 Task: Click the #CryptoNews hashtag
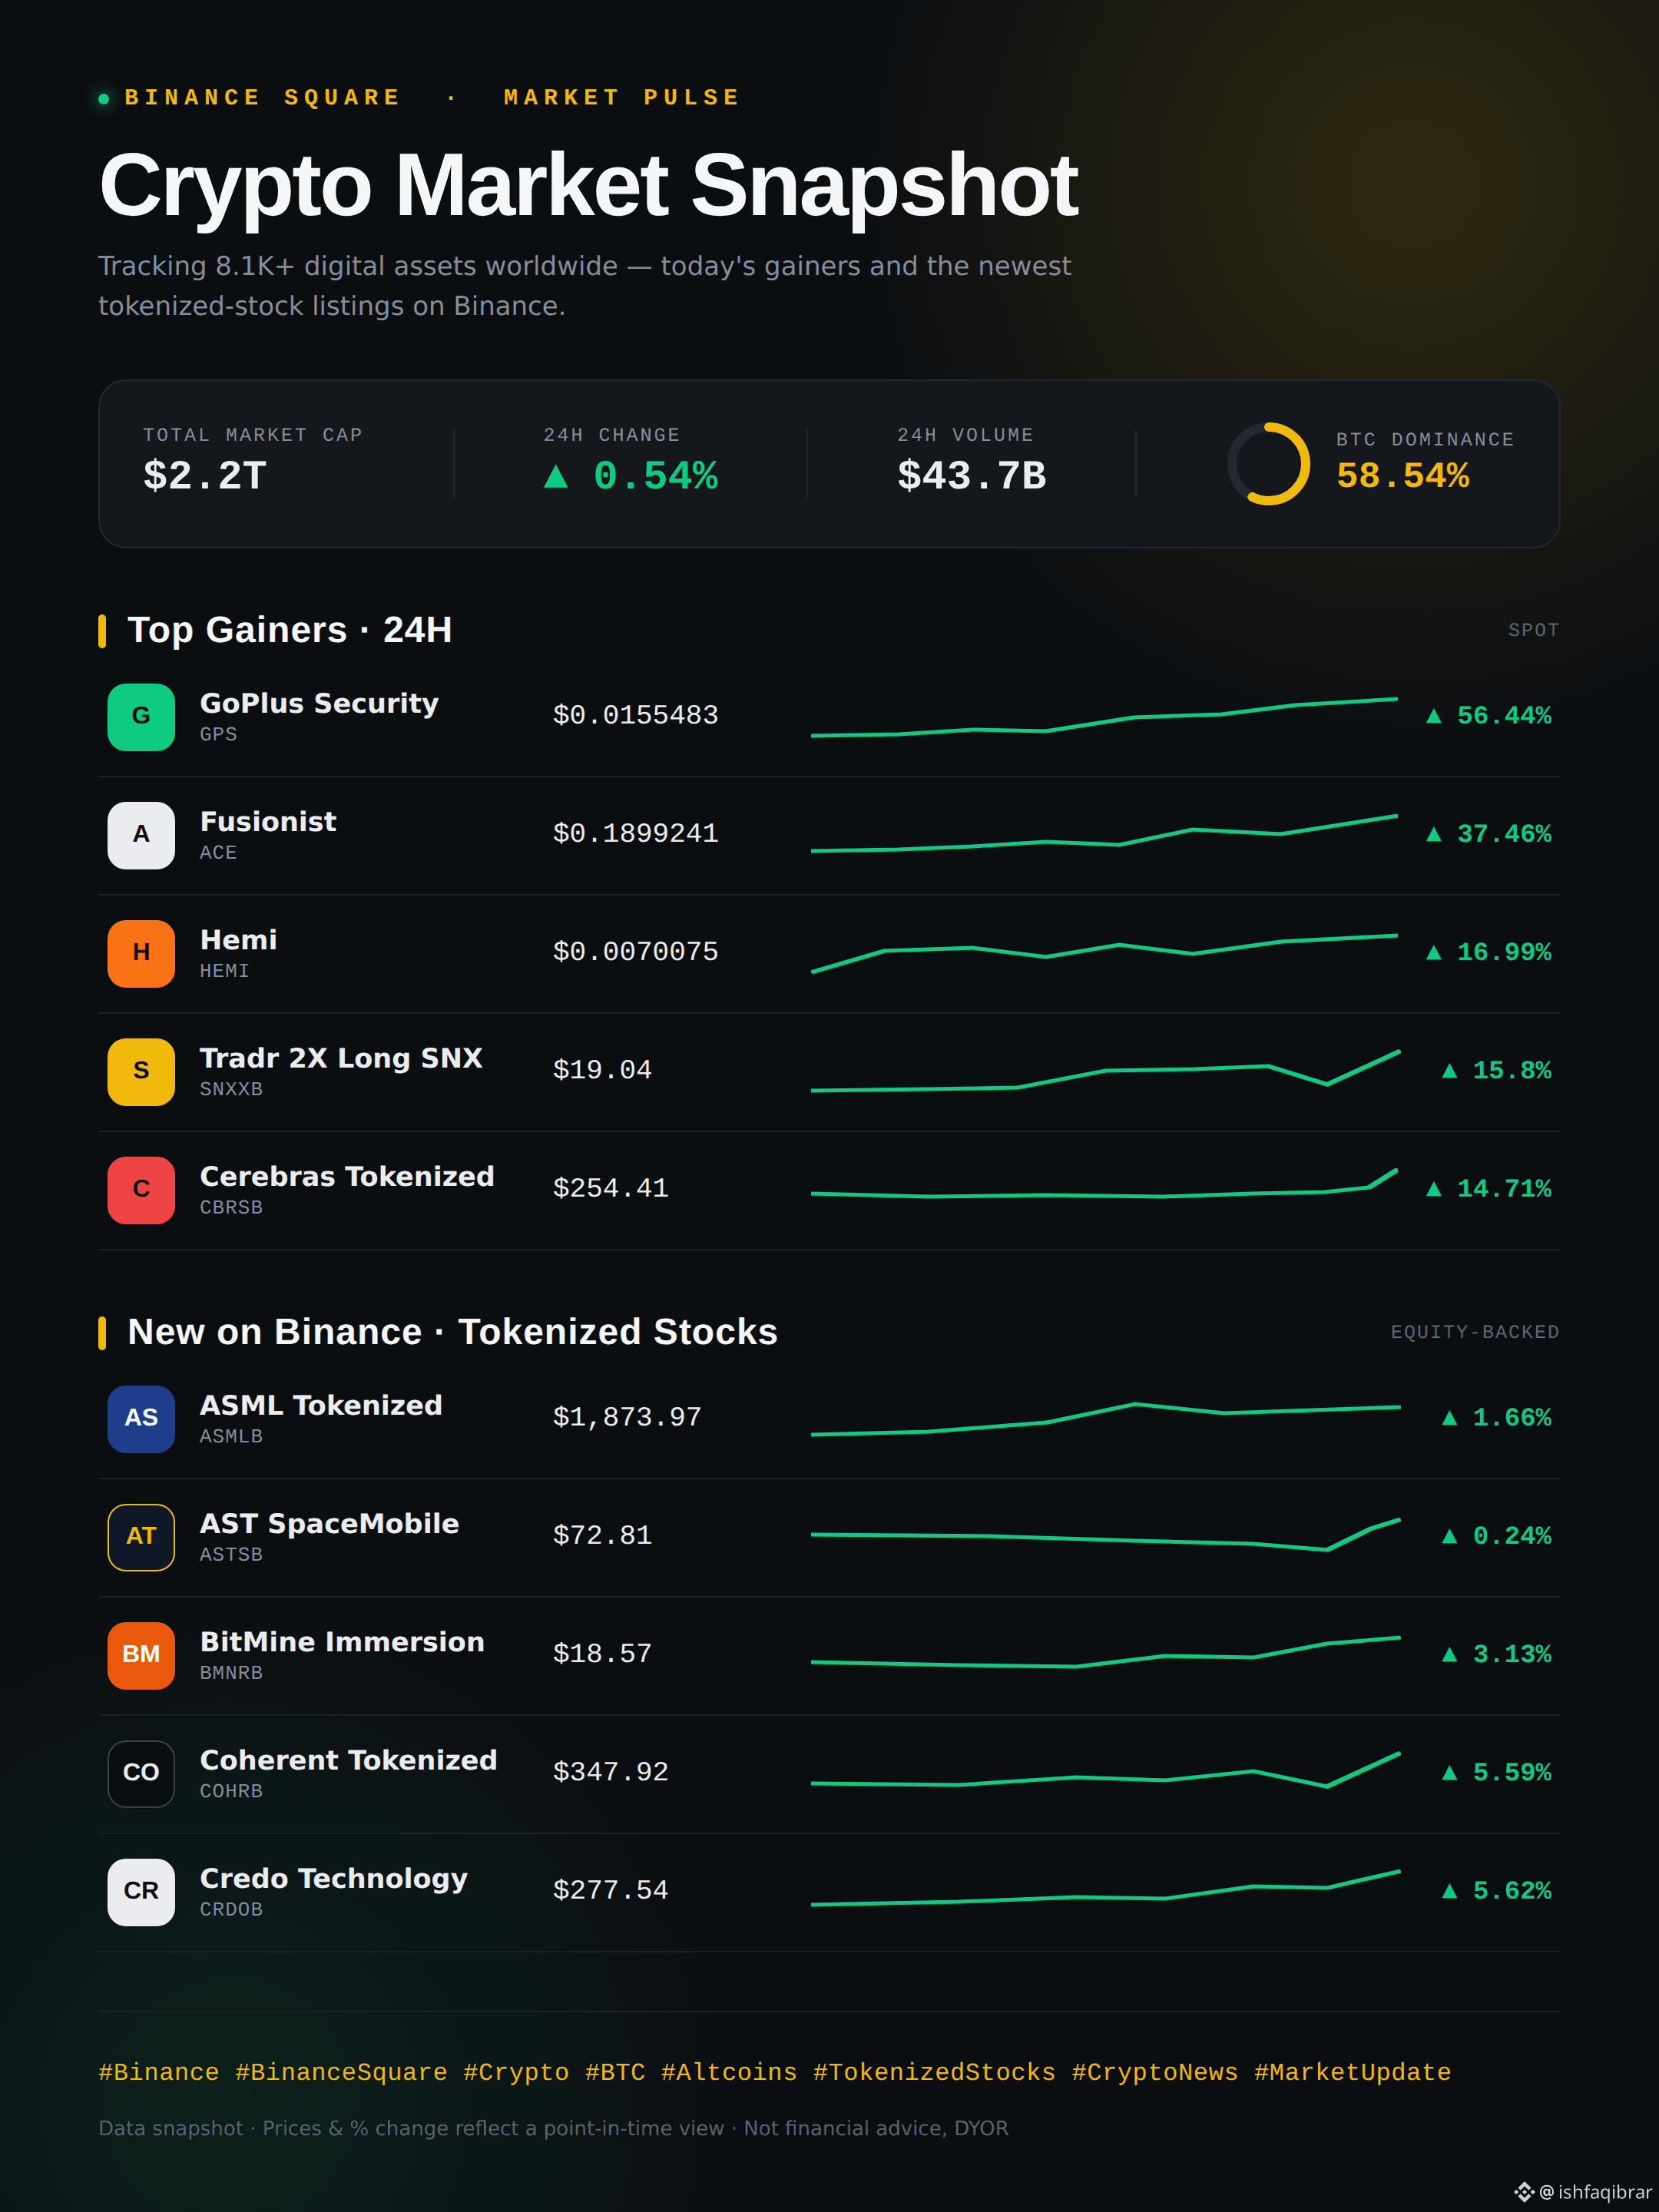[1155, 2072]
